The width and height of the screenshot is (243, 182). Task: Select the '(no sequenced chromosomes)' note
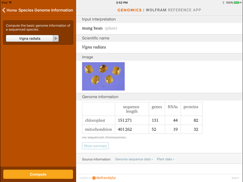tap(104, 137)
